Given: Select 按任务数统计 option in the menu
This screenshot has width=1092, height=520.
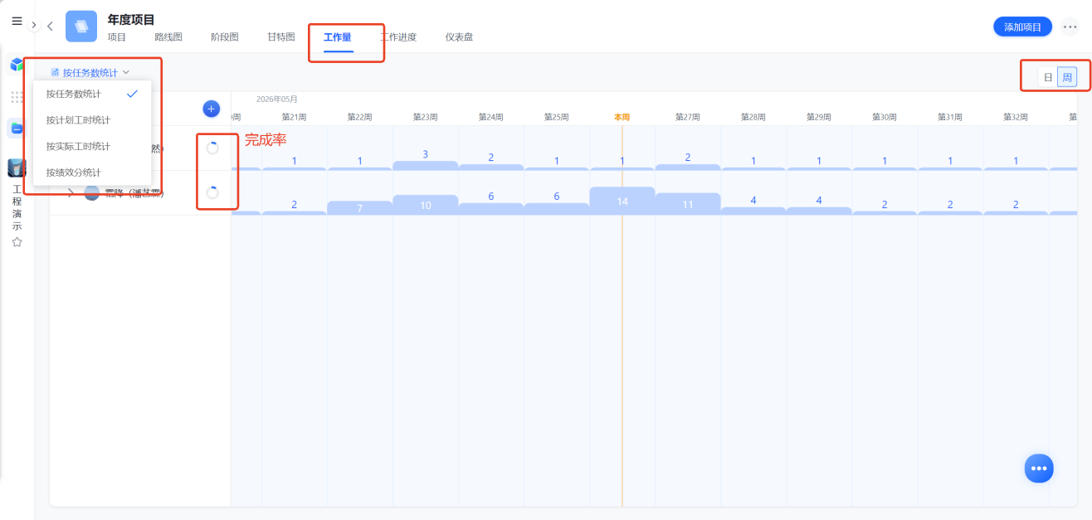Looking at the screenshot, I should [x=92, y=94].
